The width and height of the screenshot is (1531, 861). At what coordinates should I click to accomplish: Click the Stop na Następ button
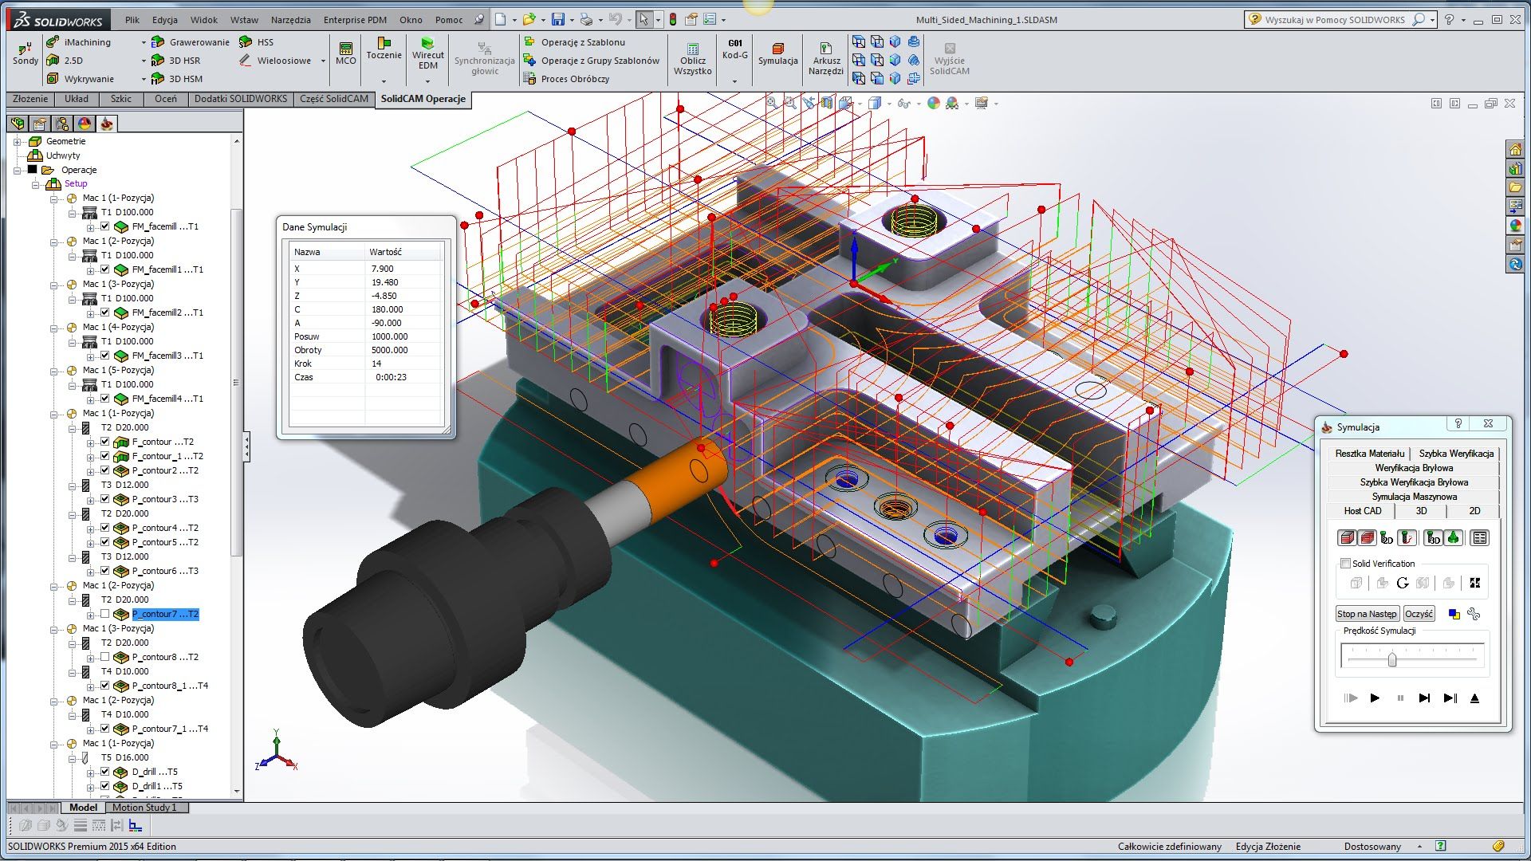point(1367,614)
